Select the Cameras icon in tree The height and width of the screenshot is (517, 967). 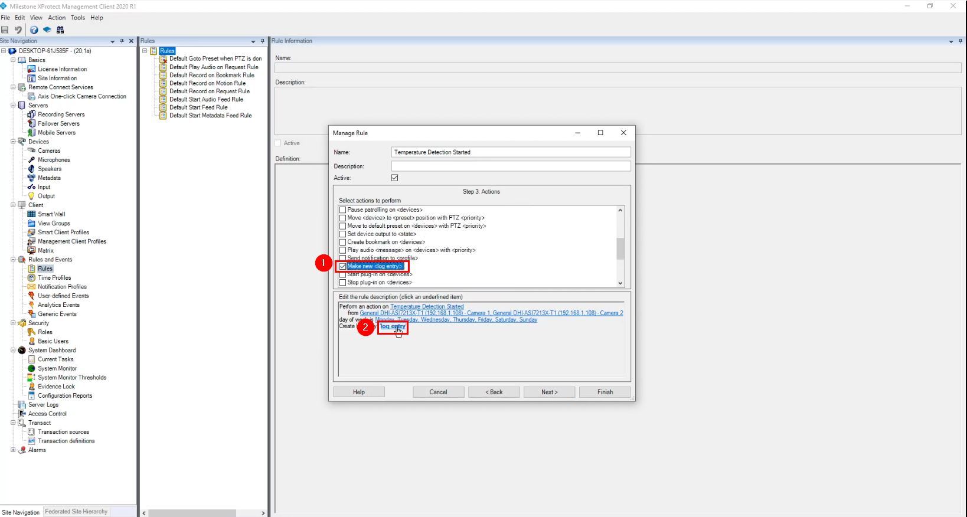[32, 150]
